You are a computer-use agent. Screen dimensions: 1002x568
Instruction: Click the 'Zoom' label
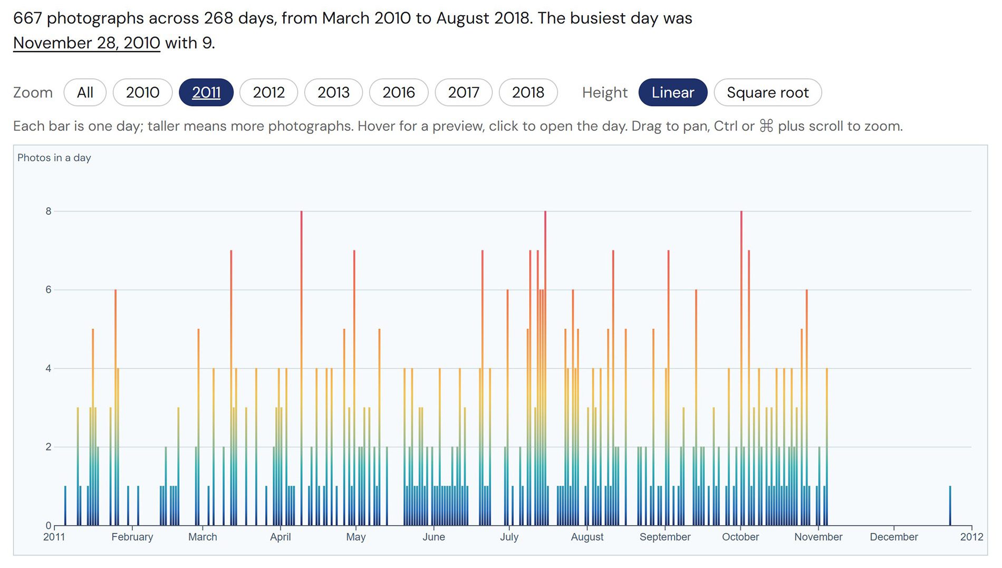[x=33, y=93]
